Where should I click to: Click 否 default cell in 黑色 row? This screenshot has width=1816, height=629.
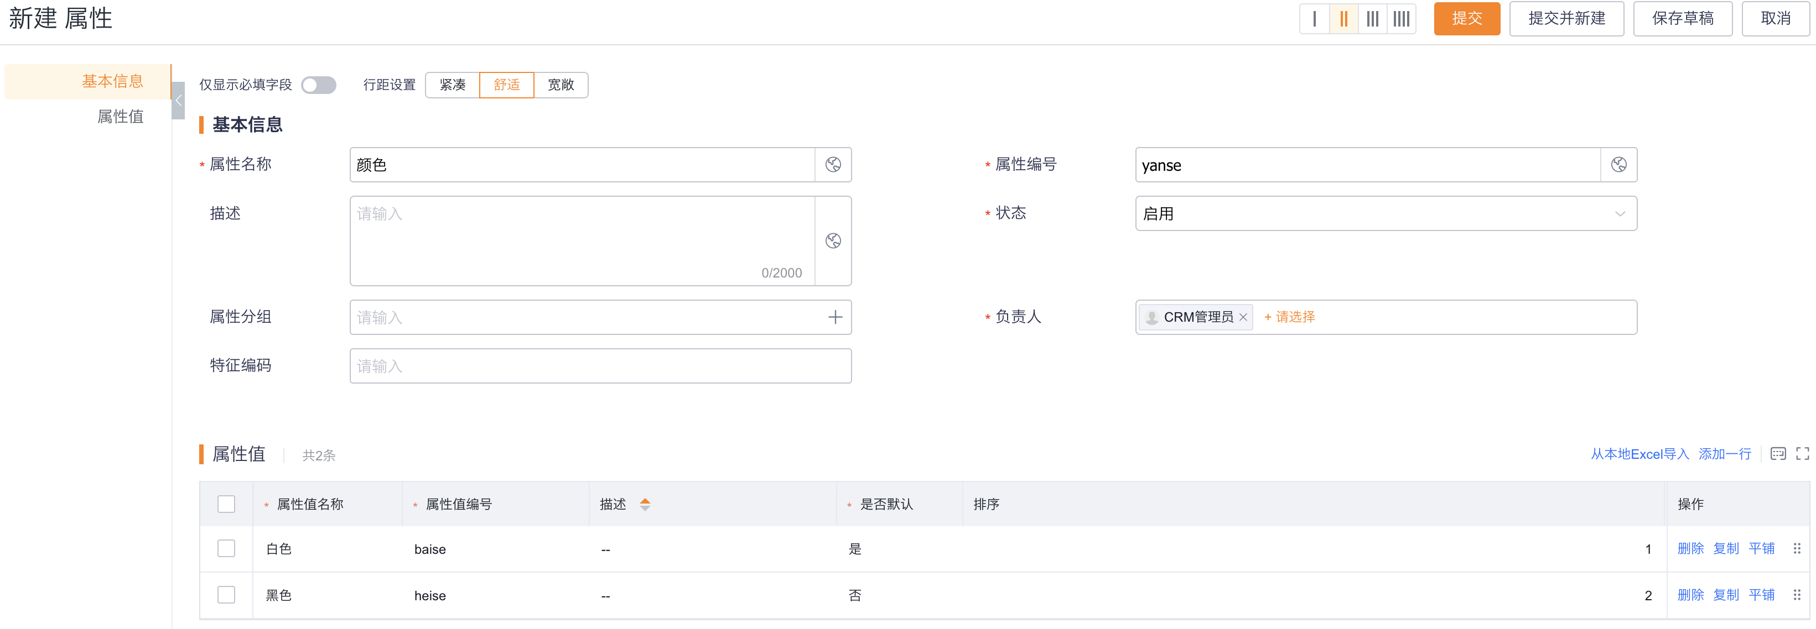900,596
